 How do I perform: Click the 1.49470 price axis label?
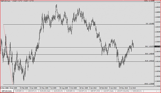coord(157,52)
